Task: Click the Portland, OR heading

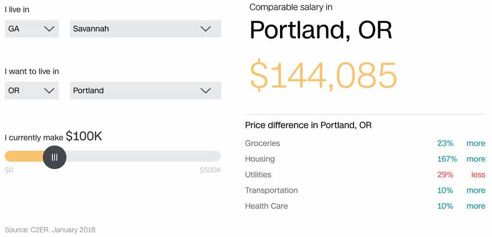Action: click(320, 31)
